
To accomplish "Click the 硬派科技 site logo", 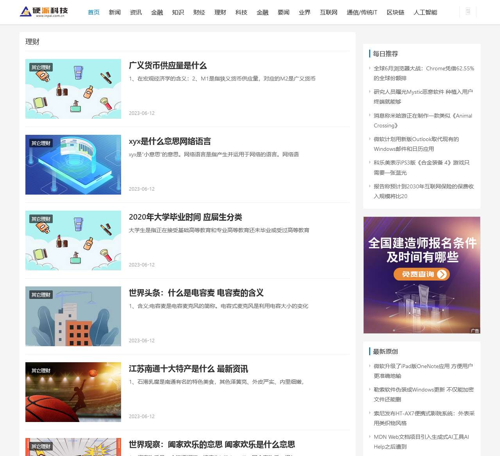I will [x=44, y=12].
